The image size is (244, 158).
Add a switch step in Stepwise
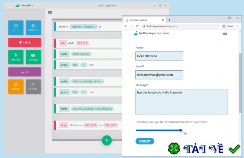coord(33,28)
